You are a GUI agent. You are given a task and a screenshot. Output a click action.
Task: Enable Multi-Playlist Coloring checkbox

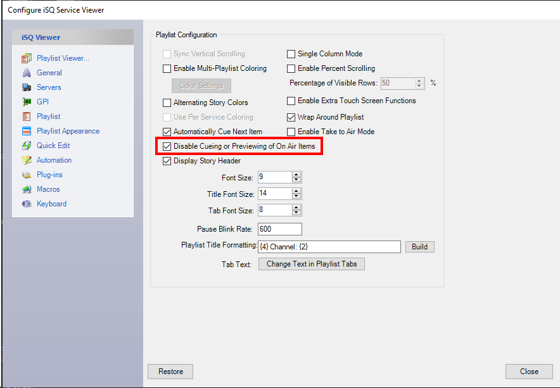tap(167, 68)
